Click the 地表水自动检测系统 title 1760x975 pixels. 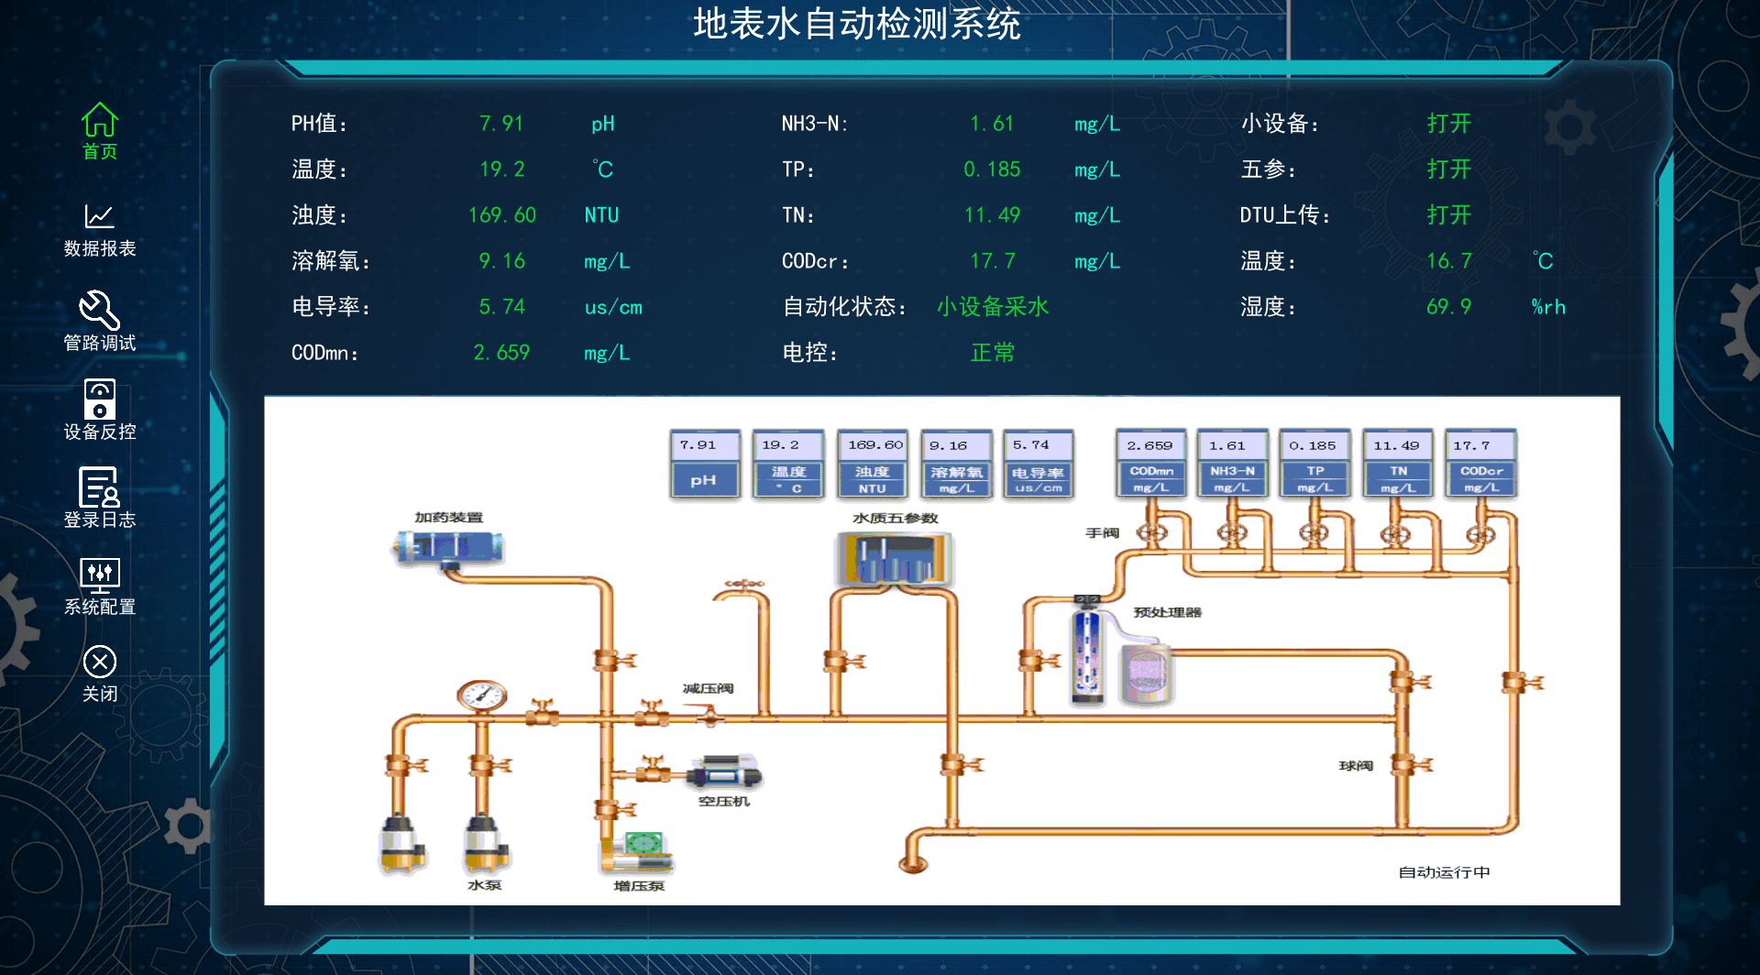click(x=856, y=24)
